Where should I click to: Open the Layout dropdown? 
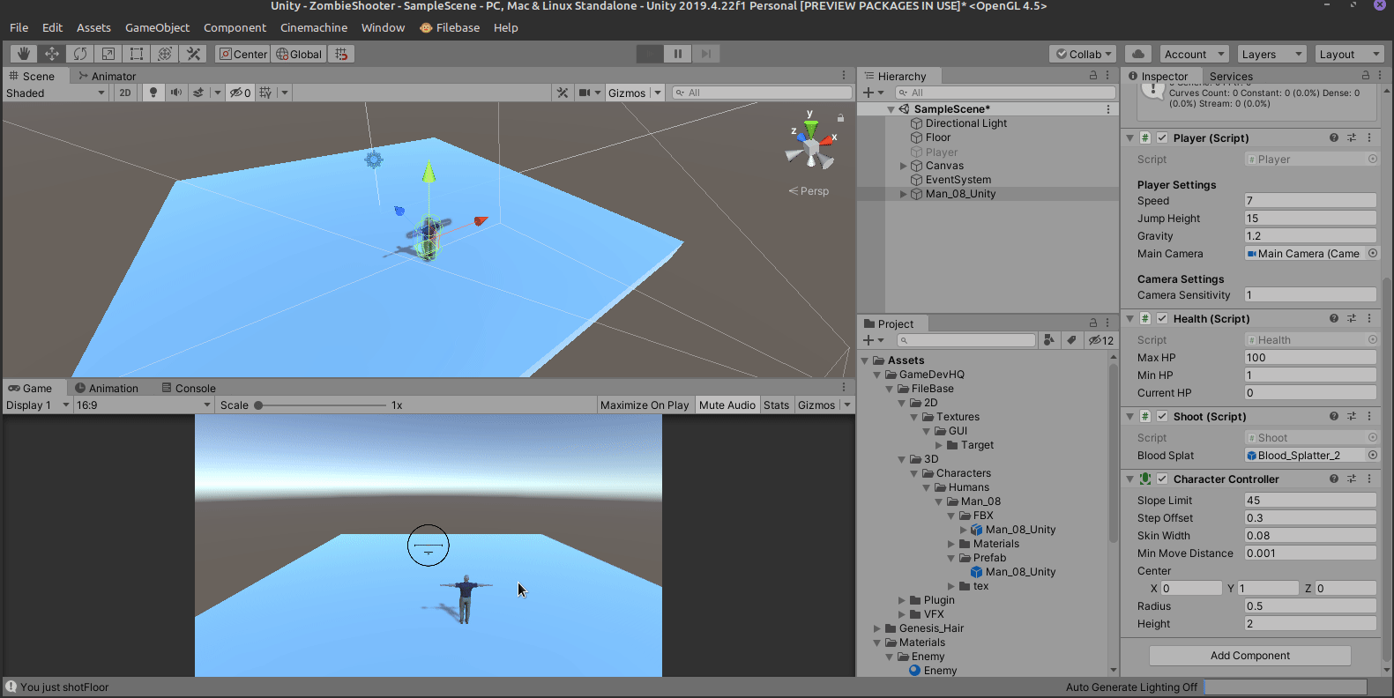pos(1348,54)
